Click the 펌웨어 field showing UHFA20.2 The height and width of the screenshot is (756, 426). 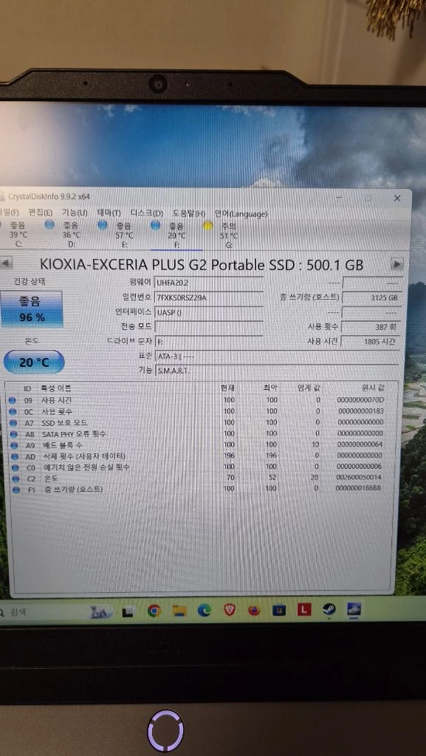(209, 282)
